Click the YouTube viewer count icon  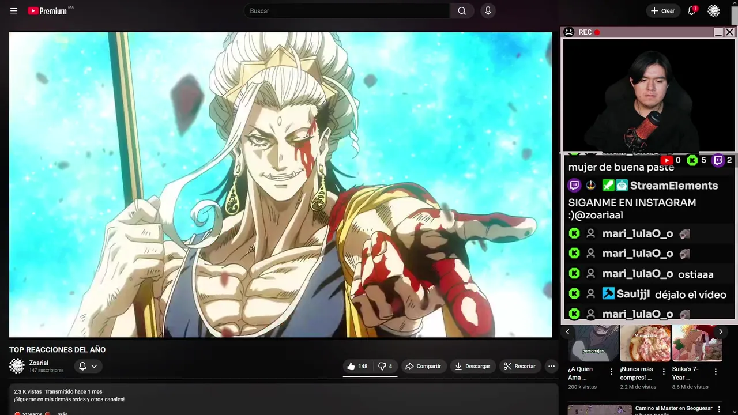(667, 160)
